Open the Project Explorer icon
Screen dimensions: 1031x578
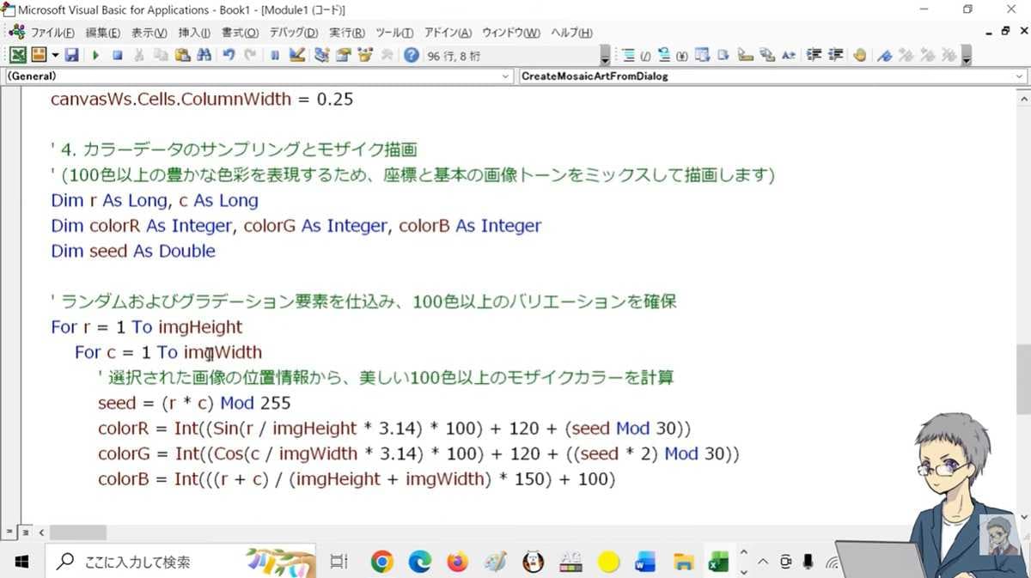tap(322, 55)
